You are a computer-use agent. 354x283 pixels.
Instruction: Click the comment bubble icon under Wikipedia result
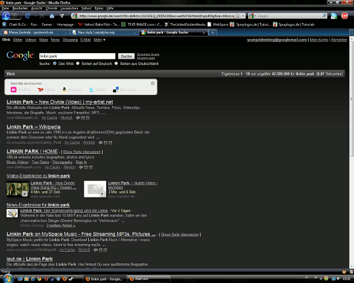tap(101, 143)
